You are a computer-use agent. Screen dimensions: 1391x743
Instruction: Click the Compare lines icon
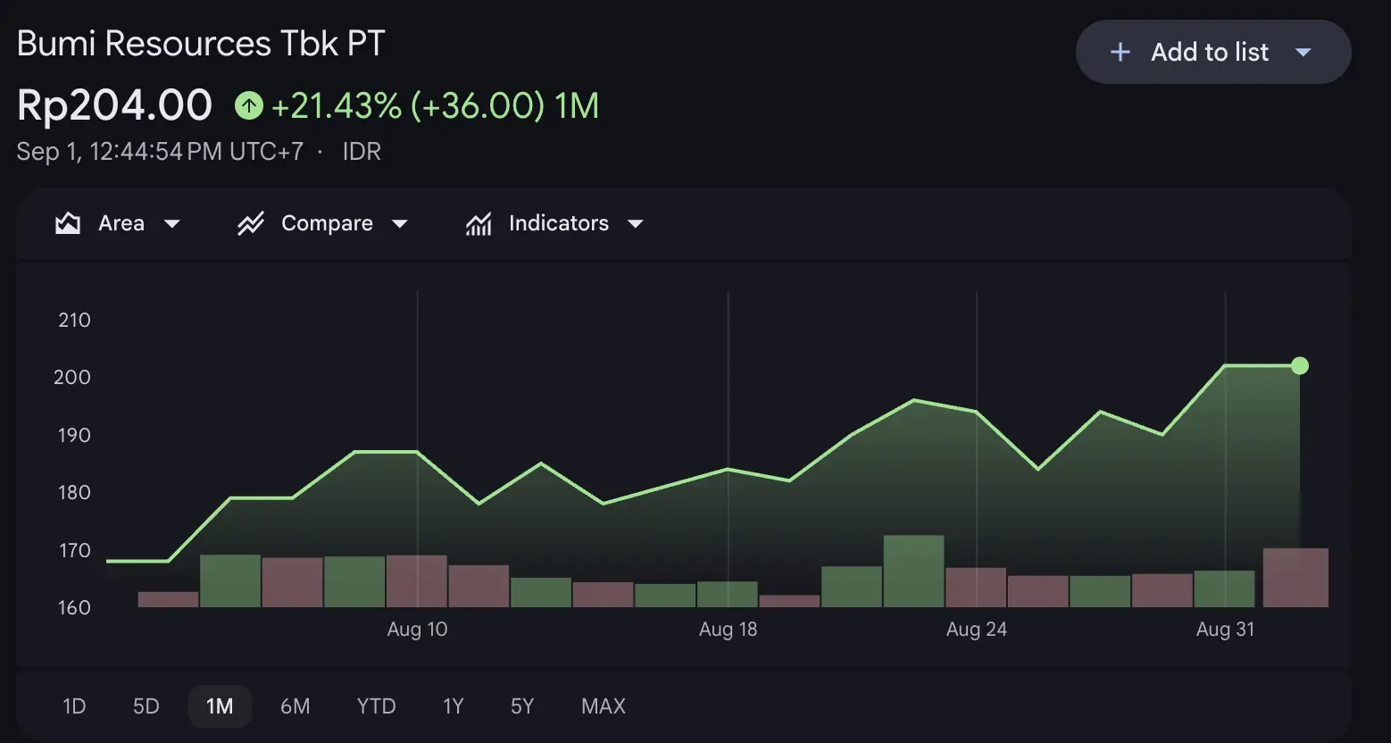[251, 223]
